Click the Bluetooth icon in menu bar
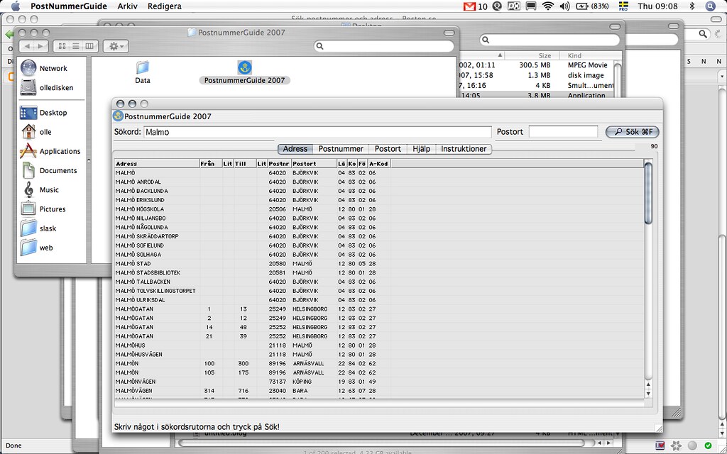The width and height of the screenshot is (727, 454). 692,6
